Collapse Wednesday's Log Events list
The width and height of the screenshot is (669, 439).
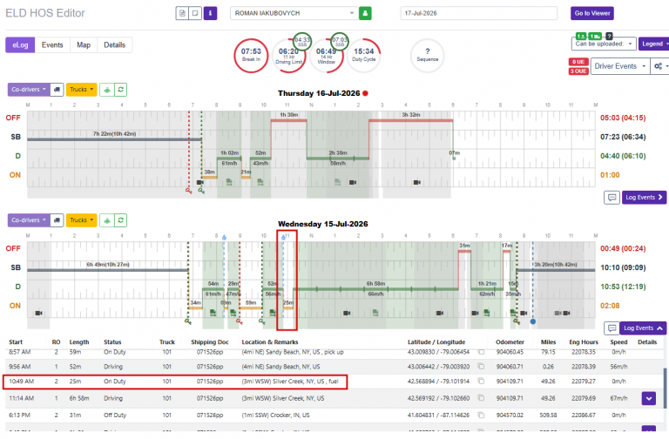(x=643, y=328)
